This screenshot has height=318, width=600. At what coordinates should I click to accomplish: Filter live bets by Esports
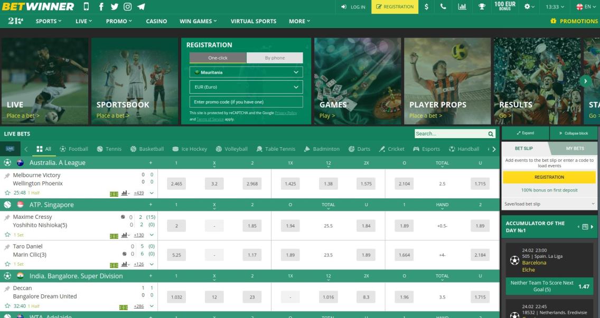(427, 149)
